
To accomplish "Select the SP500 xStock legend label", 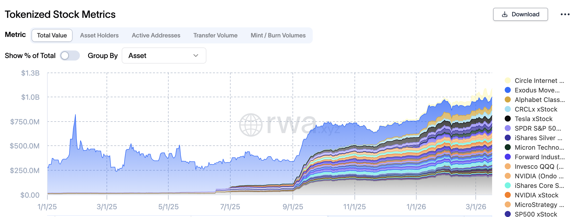I will pyautogui.click(x=536, y=214).
